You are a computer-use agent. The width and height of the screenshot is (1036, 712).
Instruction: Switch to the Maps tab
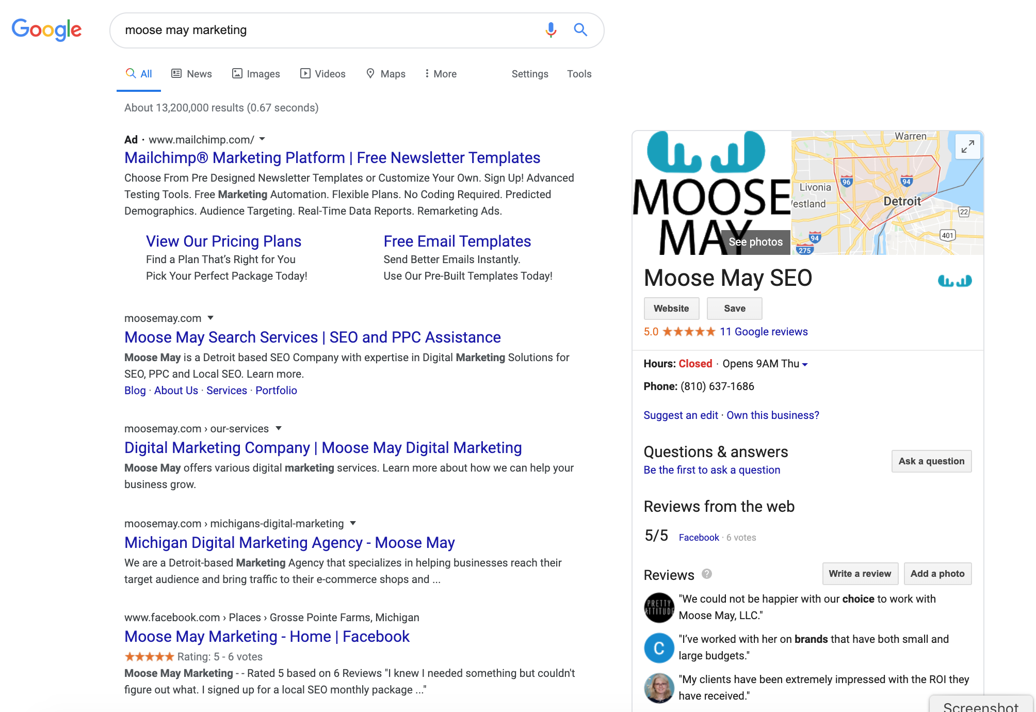coord(386,74)
